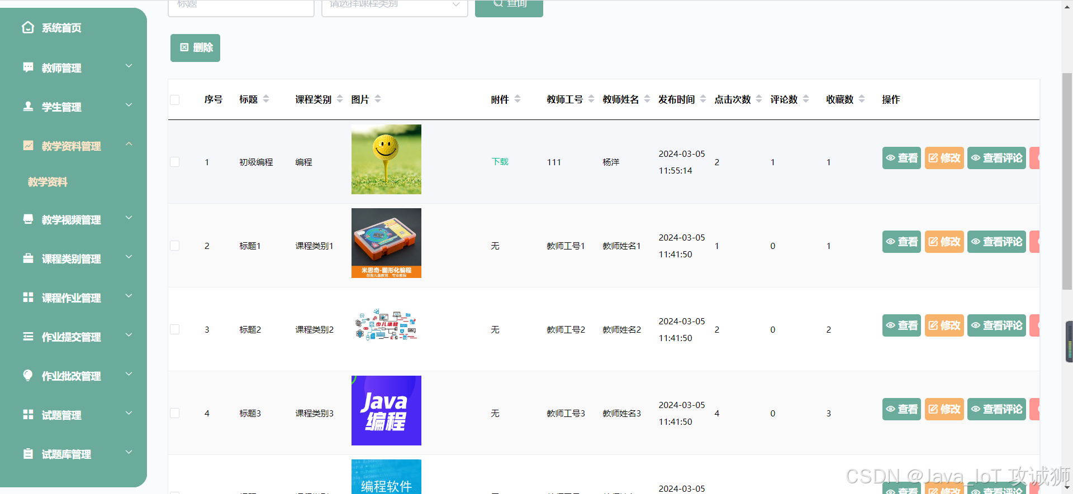Click 下载 attachment link for 初级编程
1073x494 pixels.
coord(500,162)
